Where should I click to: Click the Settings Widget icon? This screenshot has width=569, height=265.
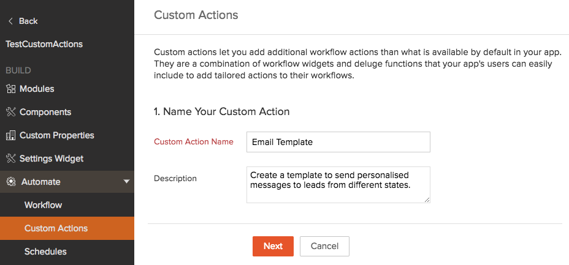(10, 159)
